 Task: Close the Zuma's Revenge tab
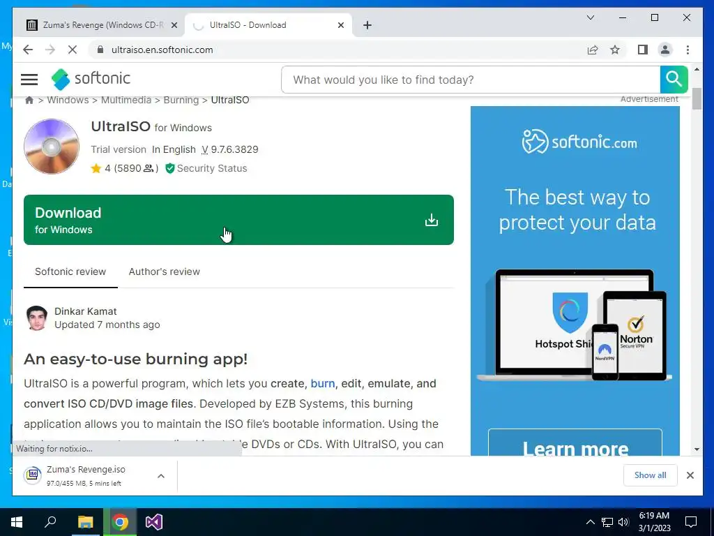(174, 25)
